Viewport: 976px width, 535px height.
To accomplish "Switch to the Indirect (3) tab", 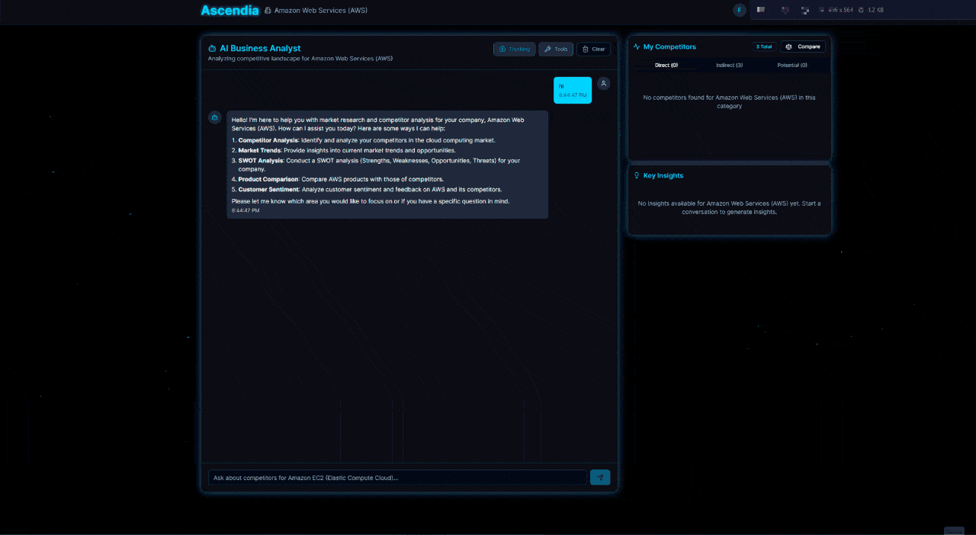I will click(729, 66).
